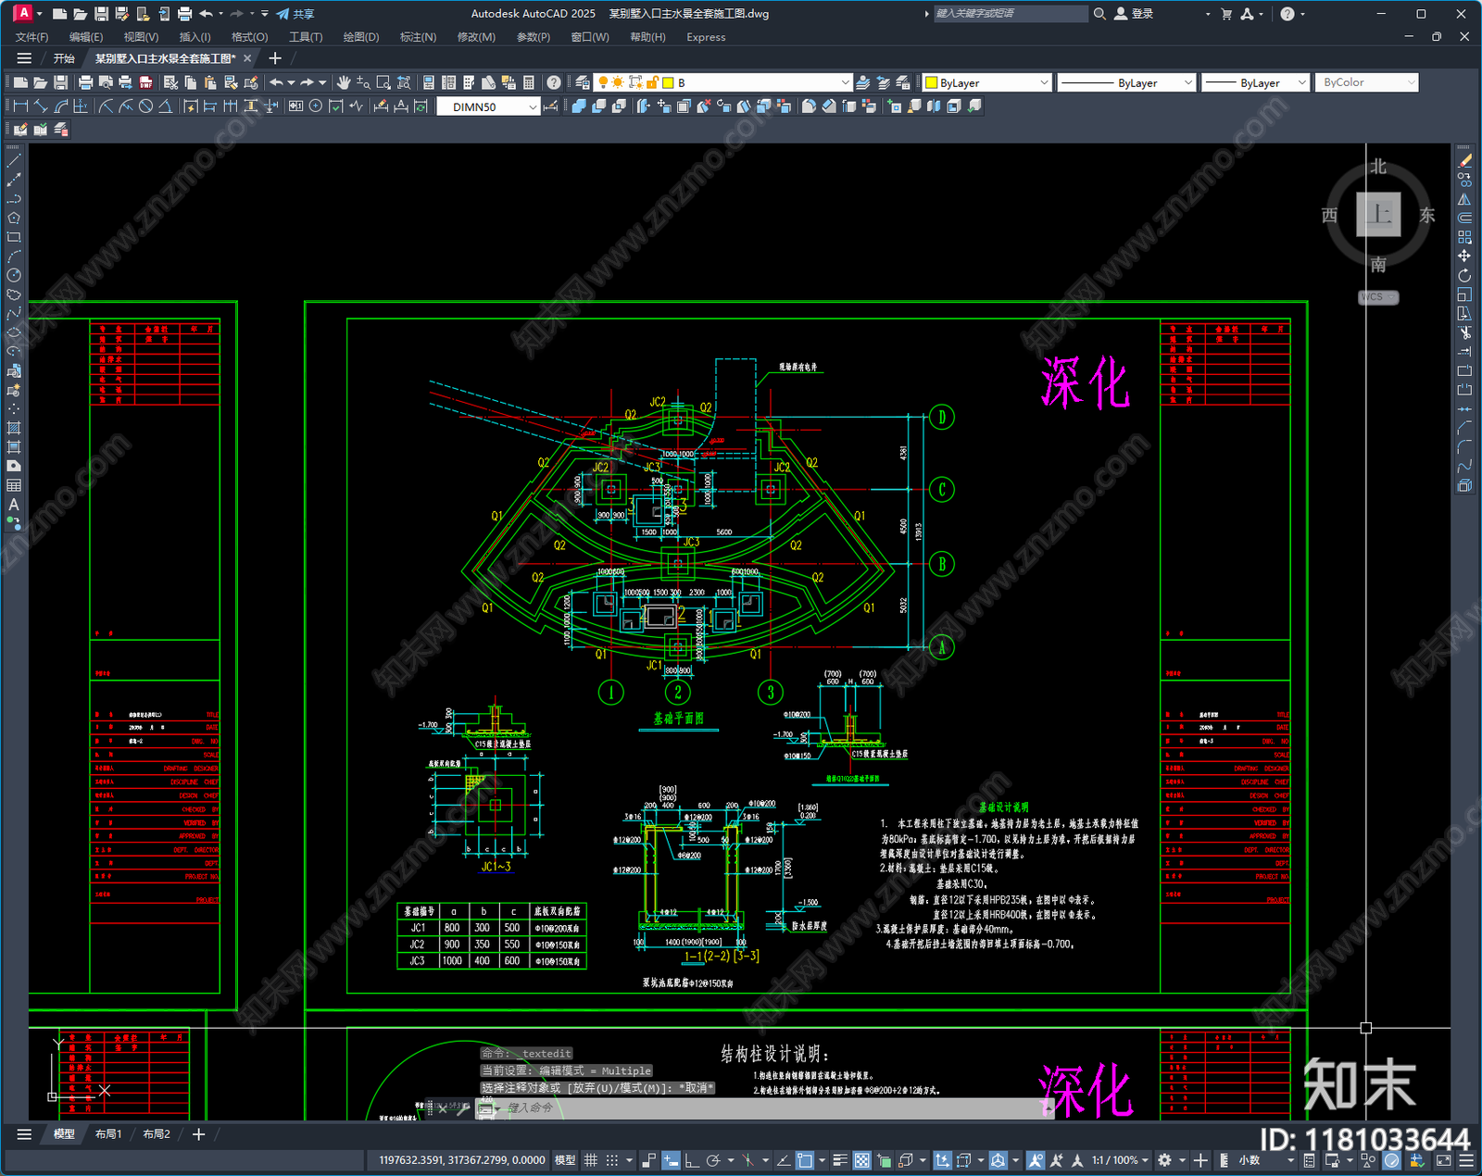Image resolution: width=1482 pixels, height=1176 pixels.
Task: Toggle Dynamic Input in status bar
Action: pos(671,1160)
